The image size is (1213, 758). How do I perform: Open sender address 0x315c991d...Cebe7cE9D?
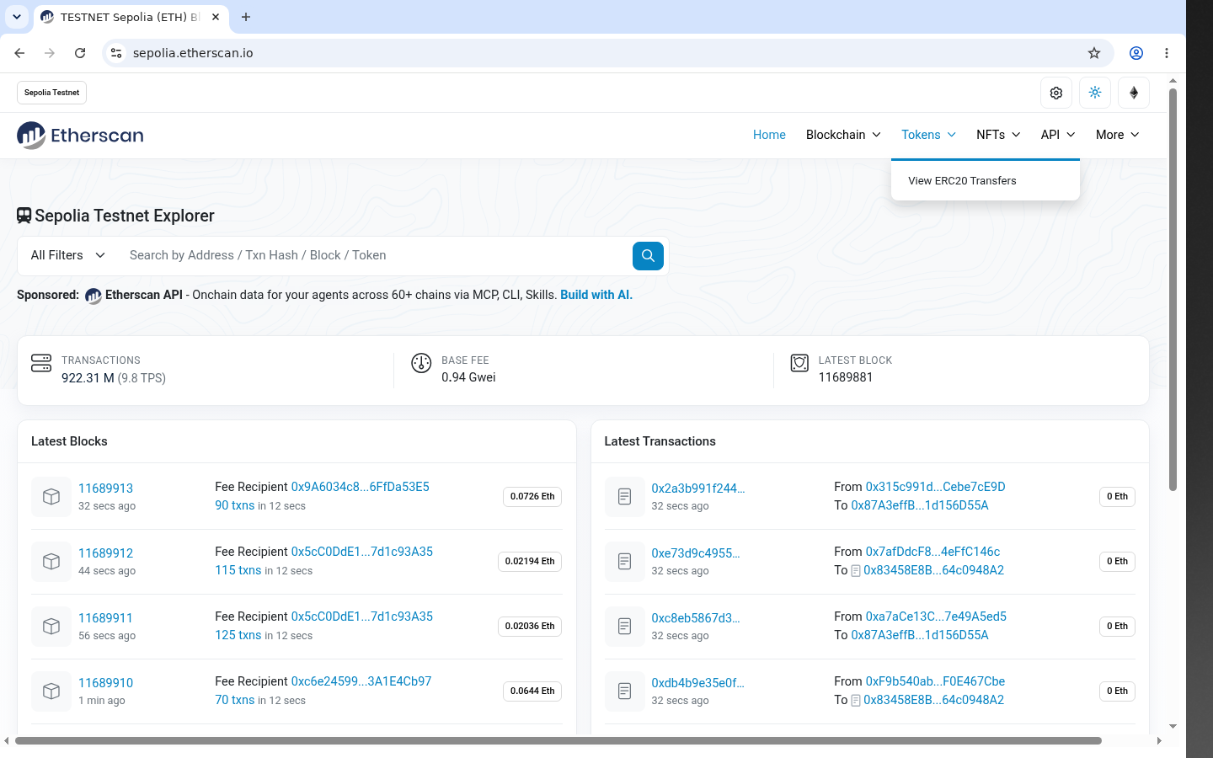[935, 487]
